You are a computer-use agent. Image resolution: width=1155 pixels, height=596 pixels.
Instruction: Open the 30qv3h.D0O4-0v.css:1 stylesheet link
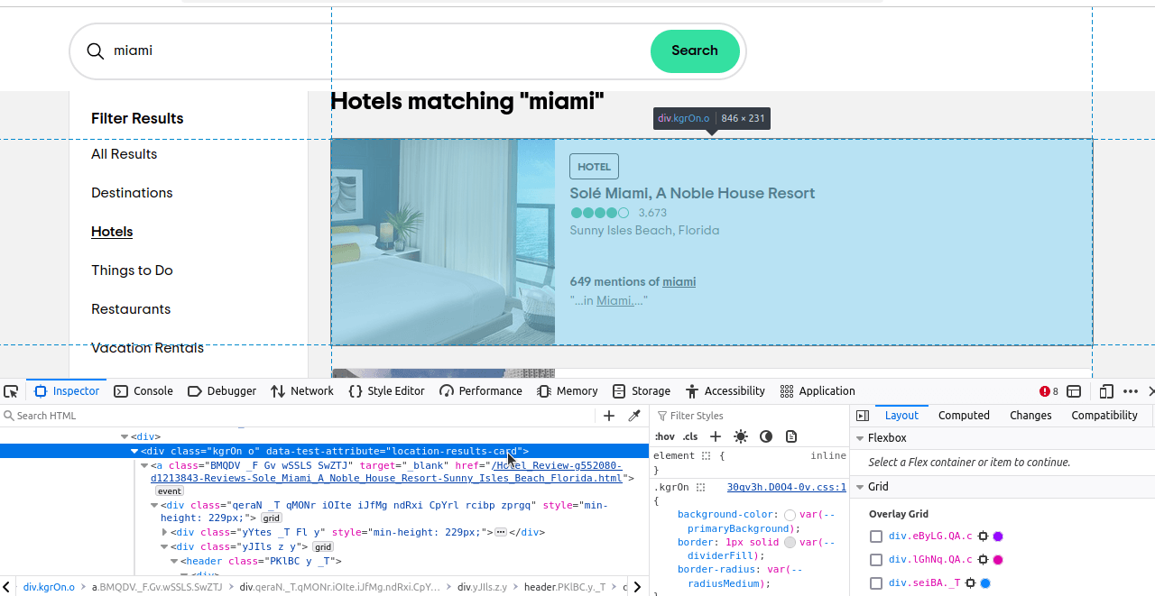click(786, 487)
